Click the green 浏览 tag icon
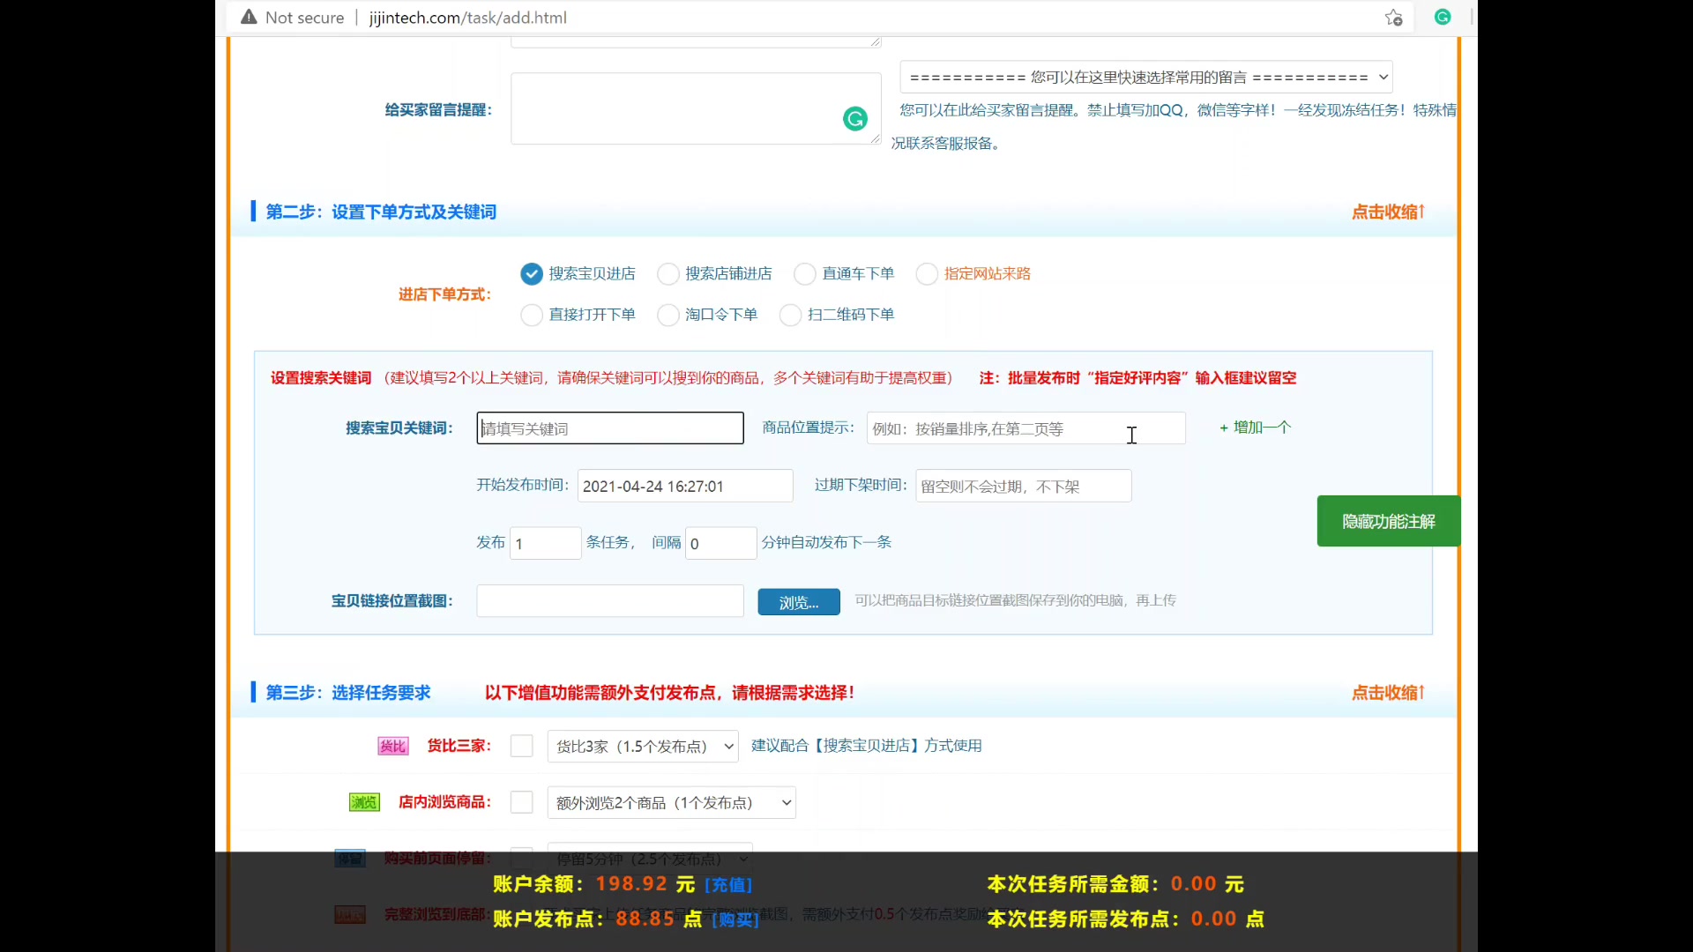 [364, 803]
